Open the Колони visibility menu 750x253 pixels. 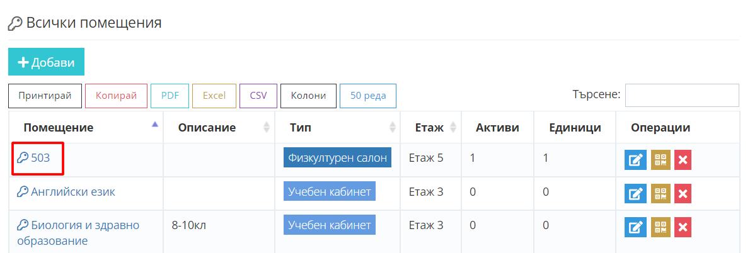click(308, 96)
